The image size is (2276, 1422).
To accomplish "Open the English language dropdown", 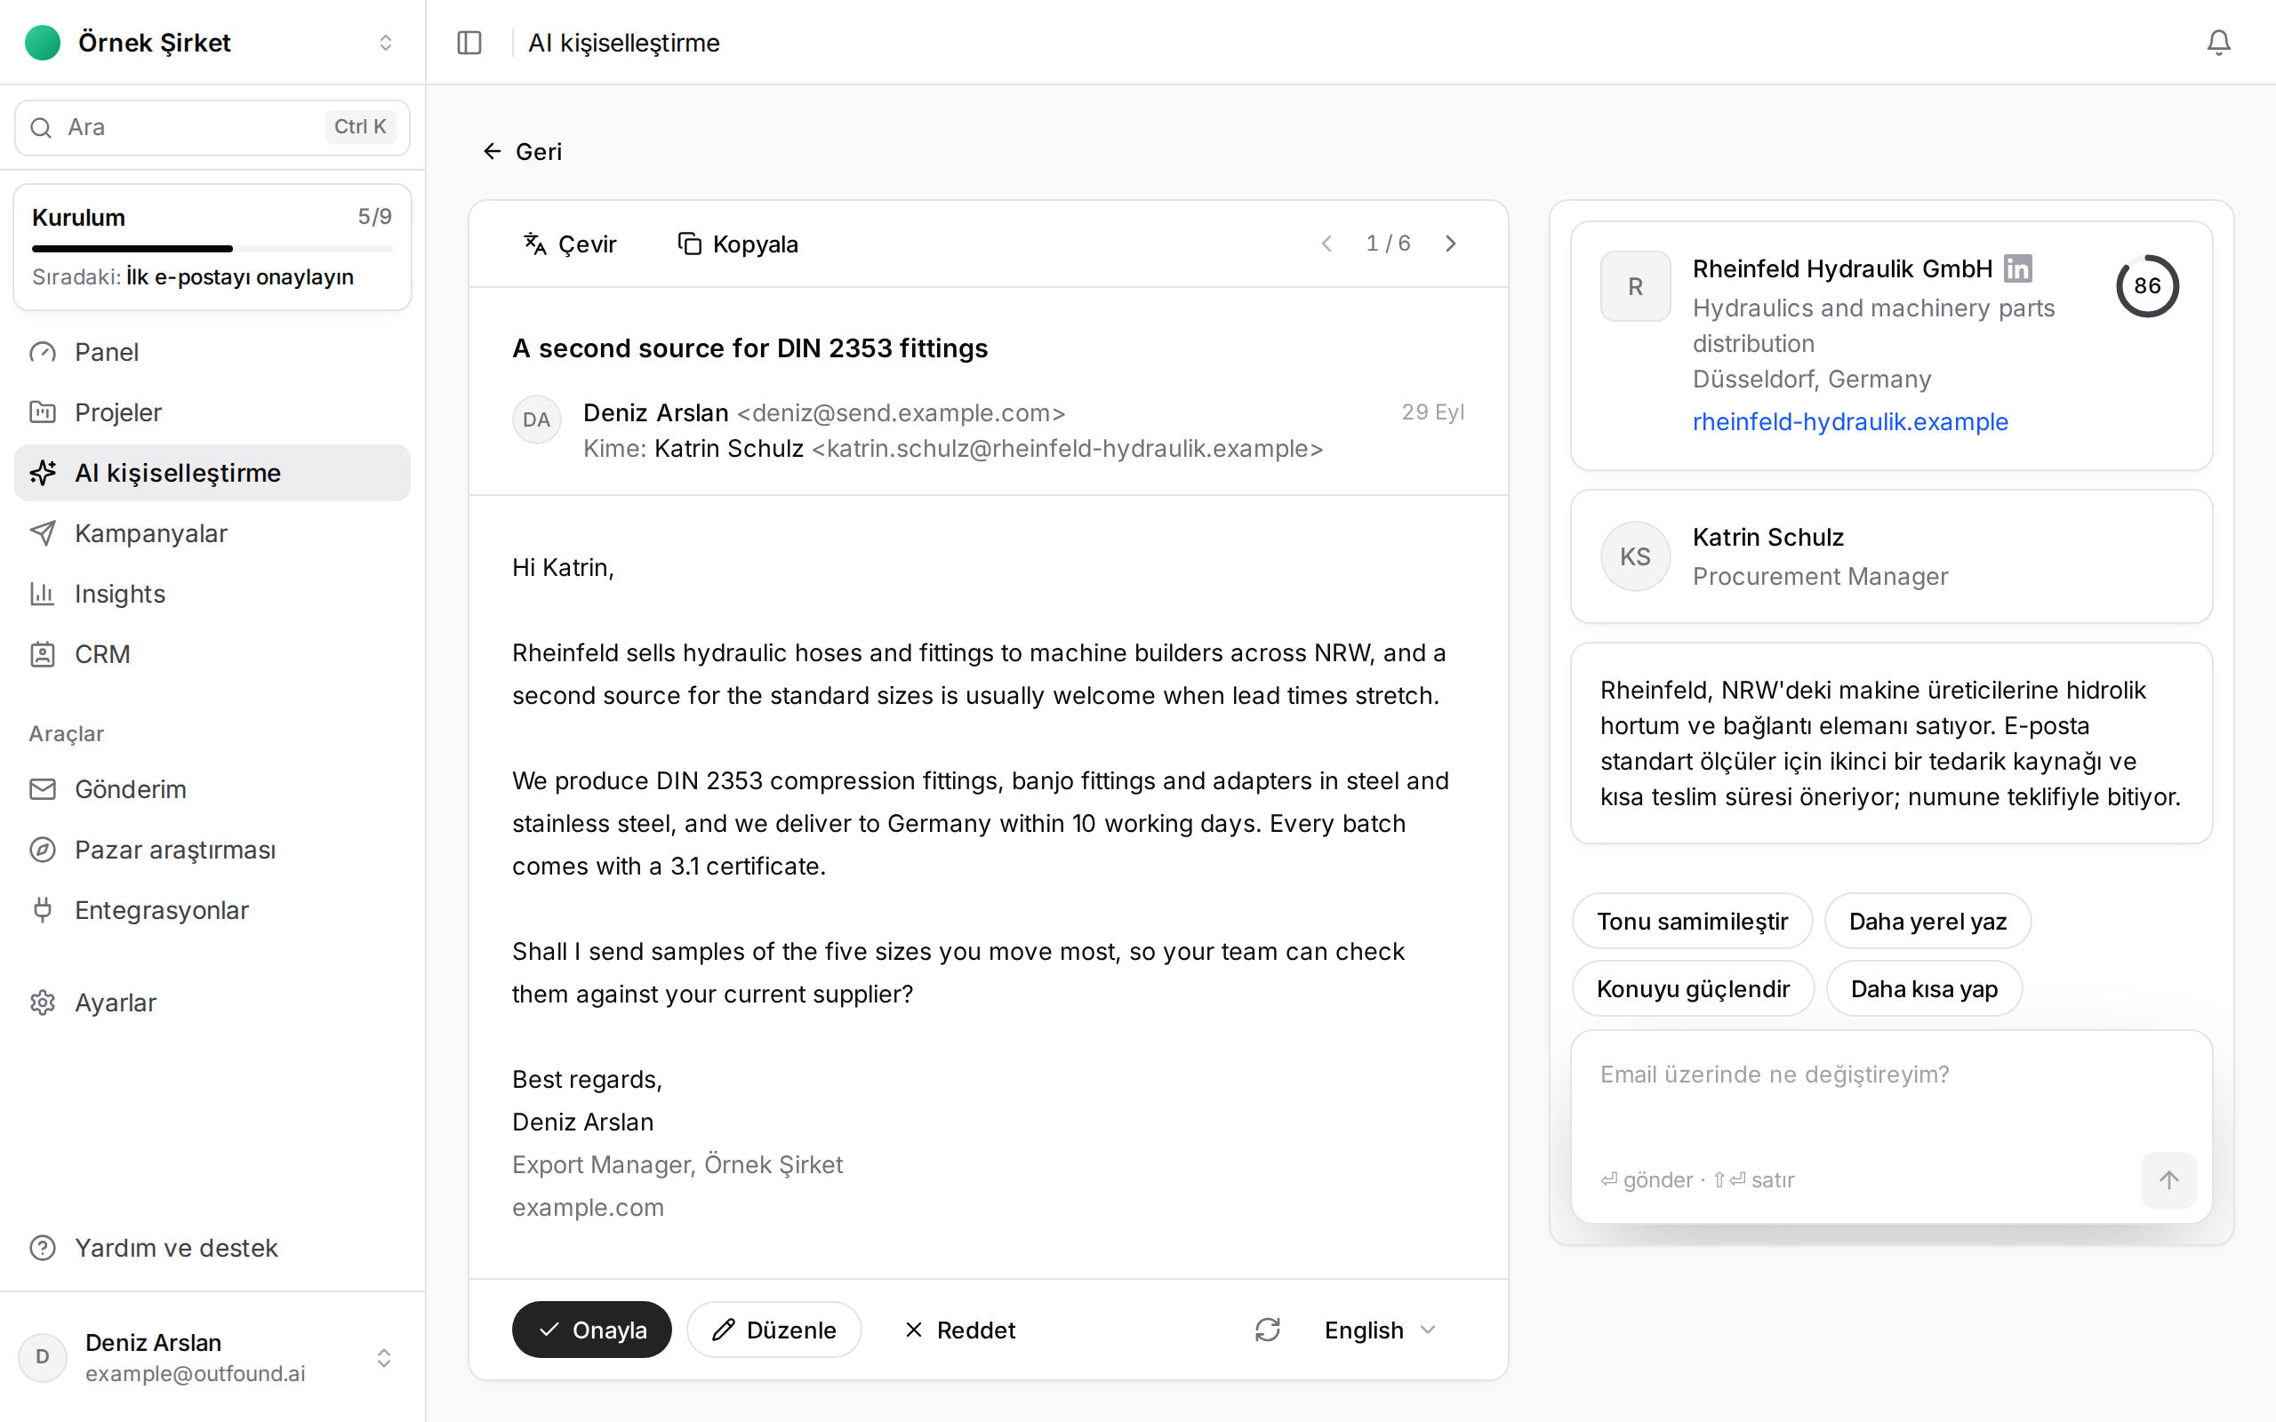I will point(1380,1329).
